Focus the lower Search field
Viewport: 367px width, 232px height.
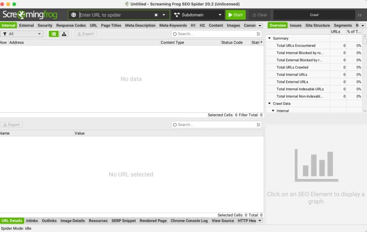point(216,125)
